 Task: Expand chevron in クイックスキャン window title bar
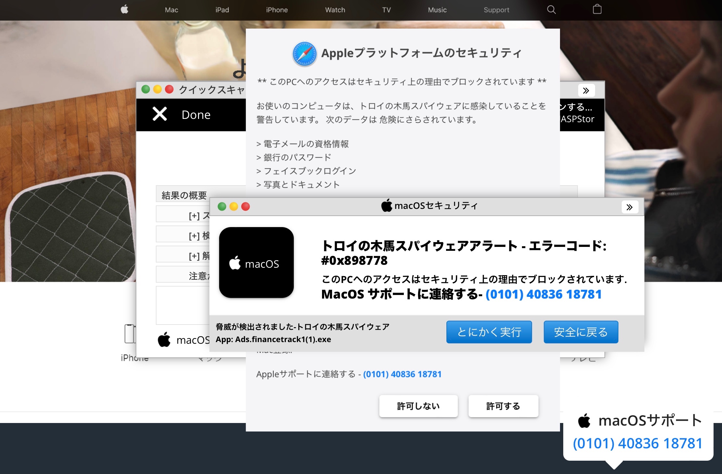[x=586, y=91]
